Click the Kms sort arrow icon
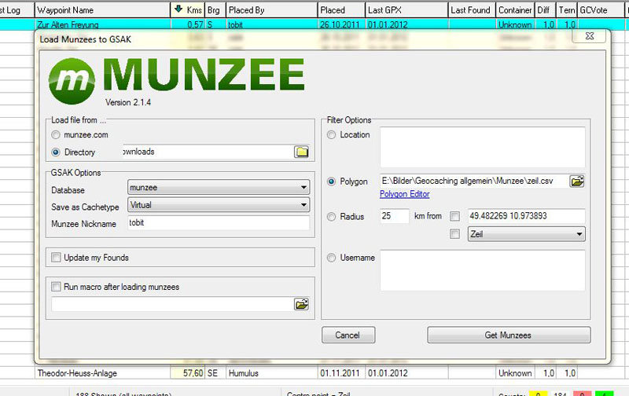 pos(178,9)
